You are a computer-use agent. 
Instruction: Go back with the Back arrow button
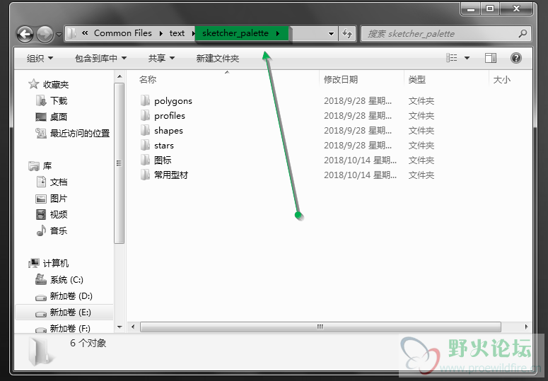25,34
